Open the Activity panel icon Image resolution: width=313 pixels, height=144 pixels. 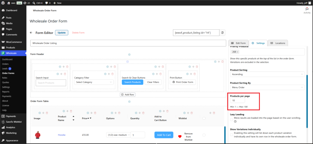tap(307, 10)
